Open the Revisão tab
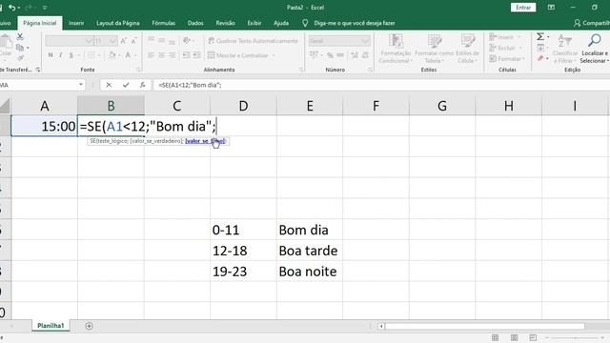This screenshot has height=343, width=610. 225,23
